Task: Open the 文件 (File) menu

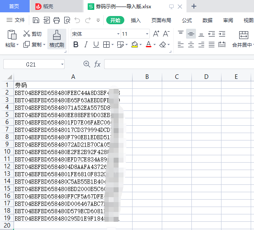Action: click(x=16, y=20)
